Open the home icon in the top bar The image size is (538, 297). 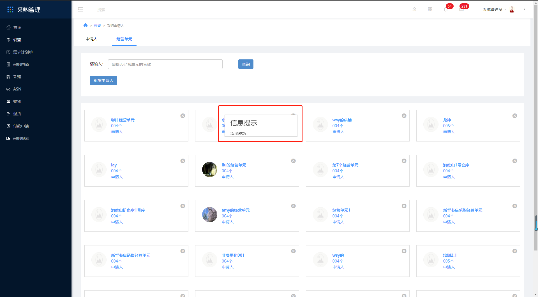[414, 10]
